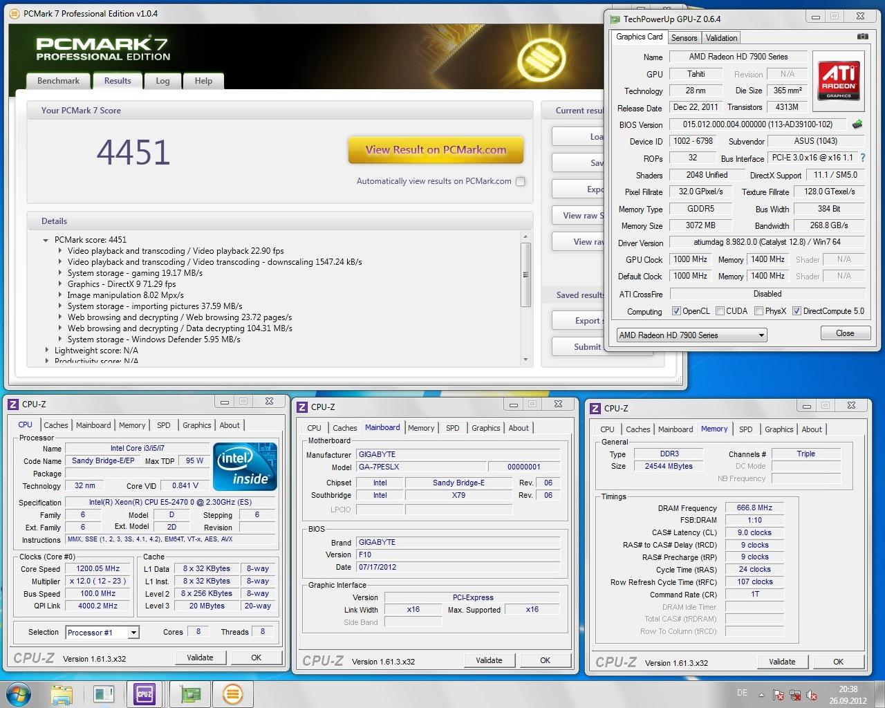
Task: Toggle automatically view results on PCMark.com
Action: 521,181
